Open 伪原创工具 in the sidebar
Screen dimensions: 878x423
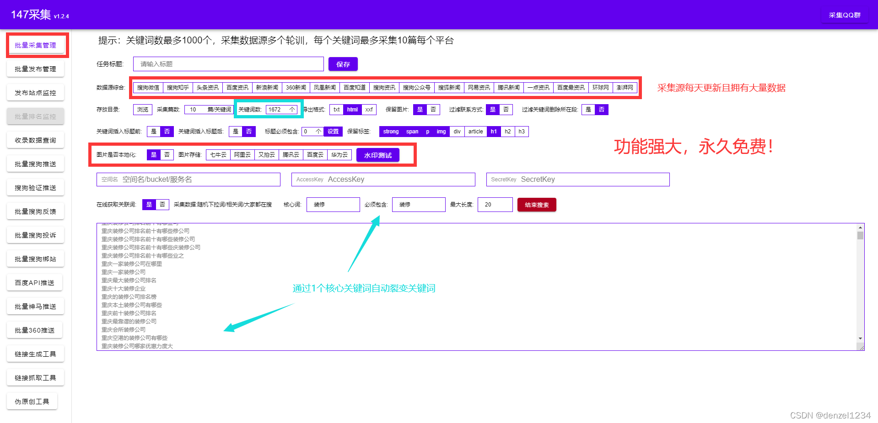tap(32, 401)
